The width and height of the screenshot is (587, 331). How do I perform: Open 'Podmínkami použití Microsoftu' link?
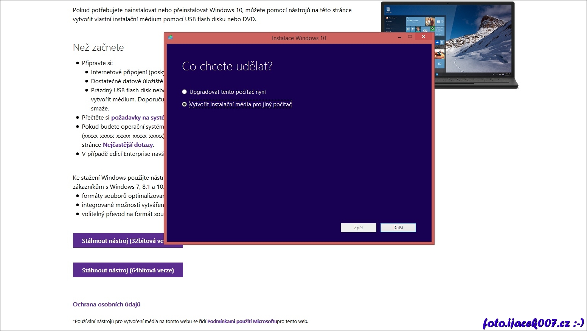pyautogui.click(x=242, y=322)
